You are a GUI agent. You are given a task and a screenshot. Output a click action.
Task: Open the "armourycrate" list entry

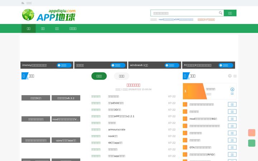117,130
